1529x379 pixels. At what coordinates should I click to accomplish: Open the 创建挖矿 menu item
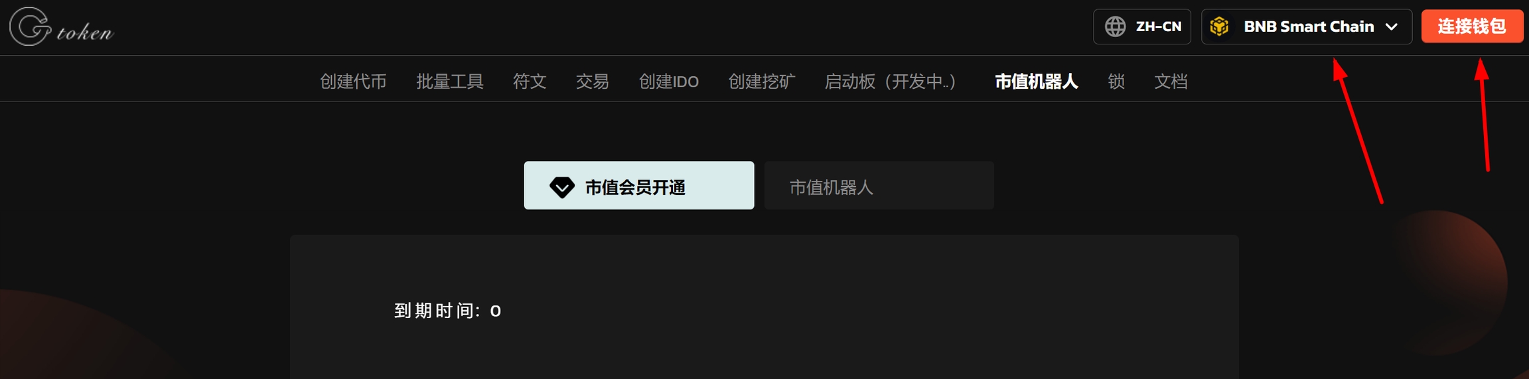762,81
